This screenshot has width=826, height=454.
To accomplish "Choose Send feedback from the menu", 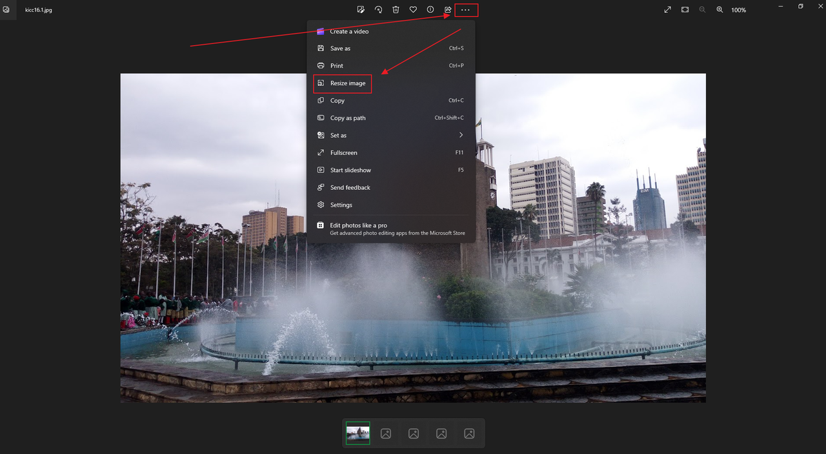I will click(391, 188).
